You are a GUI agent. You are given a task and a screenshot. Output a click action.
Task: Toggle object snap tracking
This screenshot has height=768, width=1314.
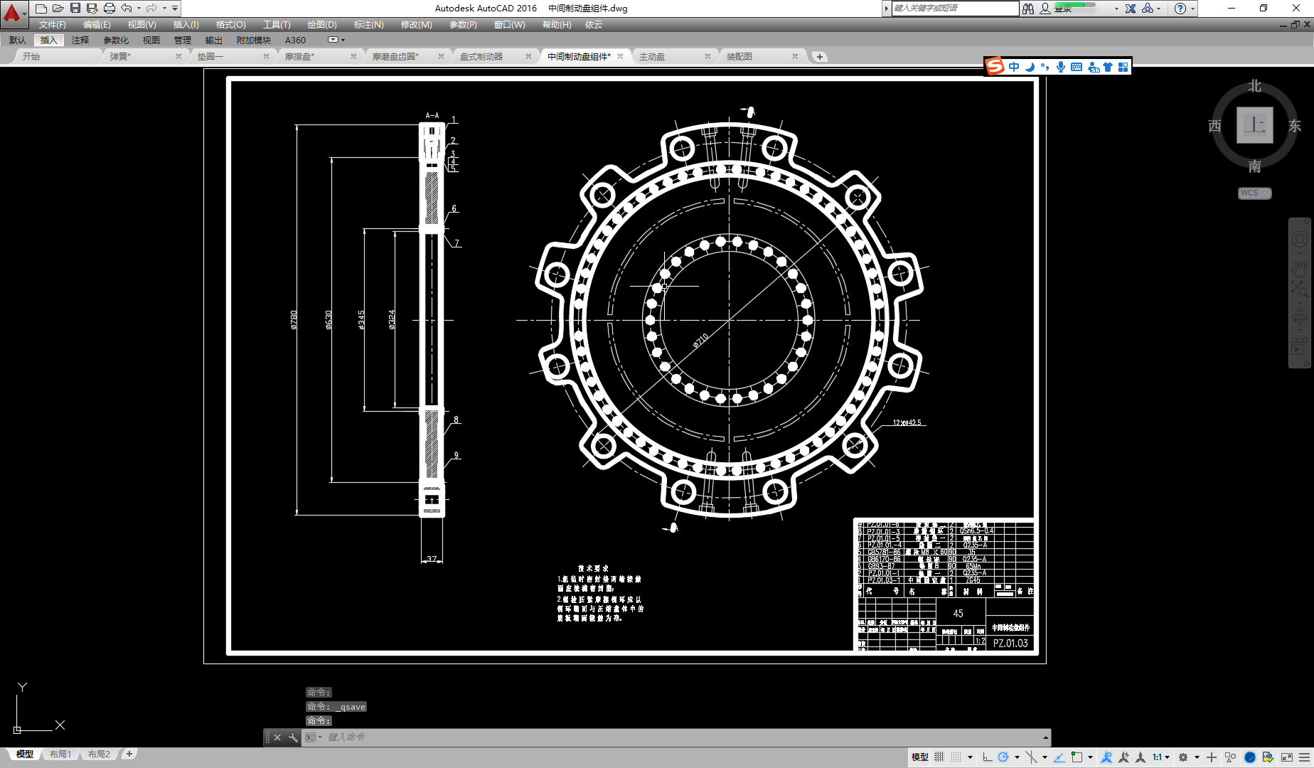[1059, 757]
